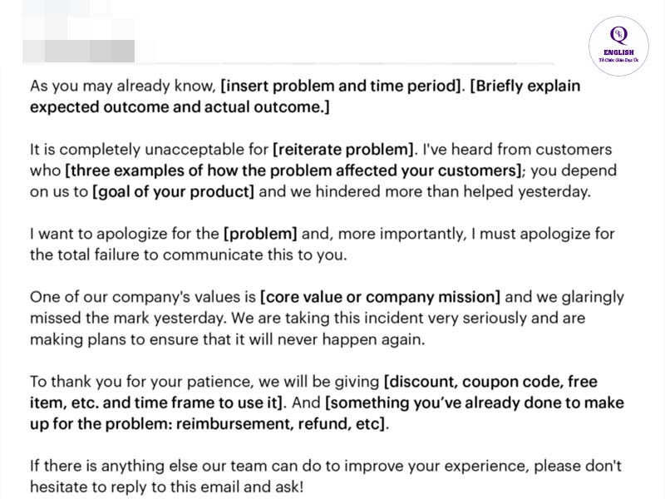Click the Q English logo icon
Viewport: 665px width, 499px height.
tap(618, 46)
